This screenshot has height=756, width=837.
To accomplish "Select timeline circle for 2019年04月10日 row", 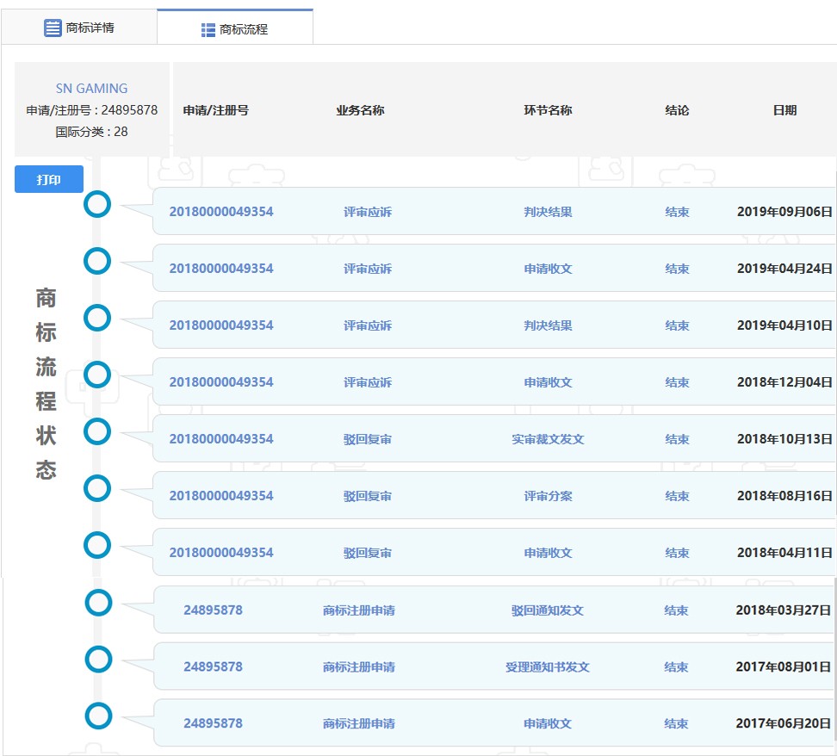I will click(97, 318).
